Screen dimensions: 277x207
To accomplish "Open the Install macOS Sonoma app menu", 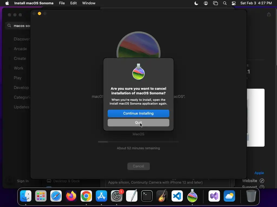I will (x=34, y=3).
